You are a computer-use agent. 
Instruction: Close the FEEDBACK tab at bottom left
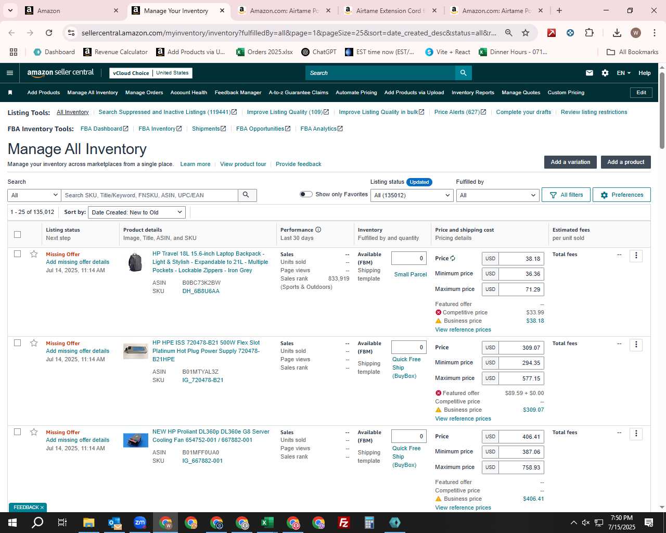(42, 507)
